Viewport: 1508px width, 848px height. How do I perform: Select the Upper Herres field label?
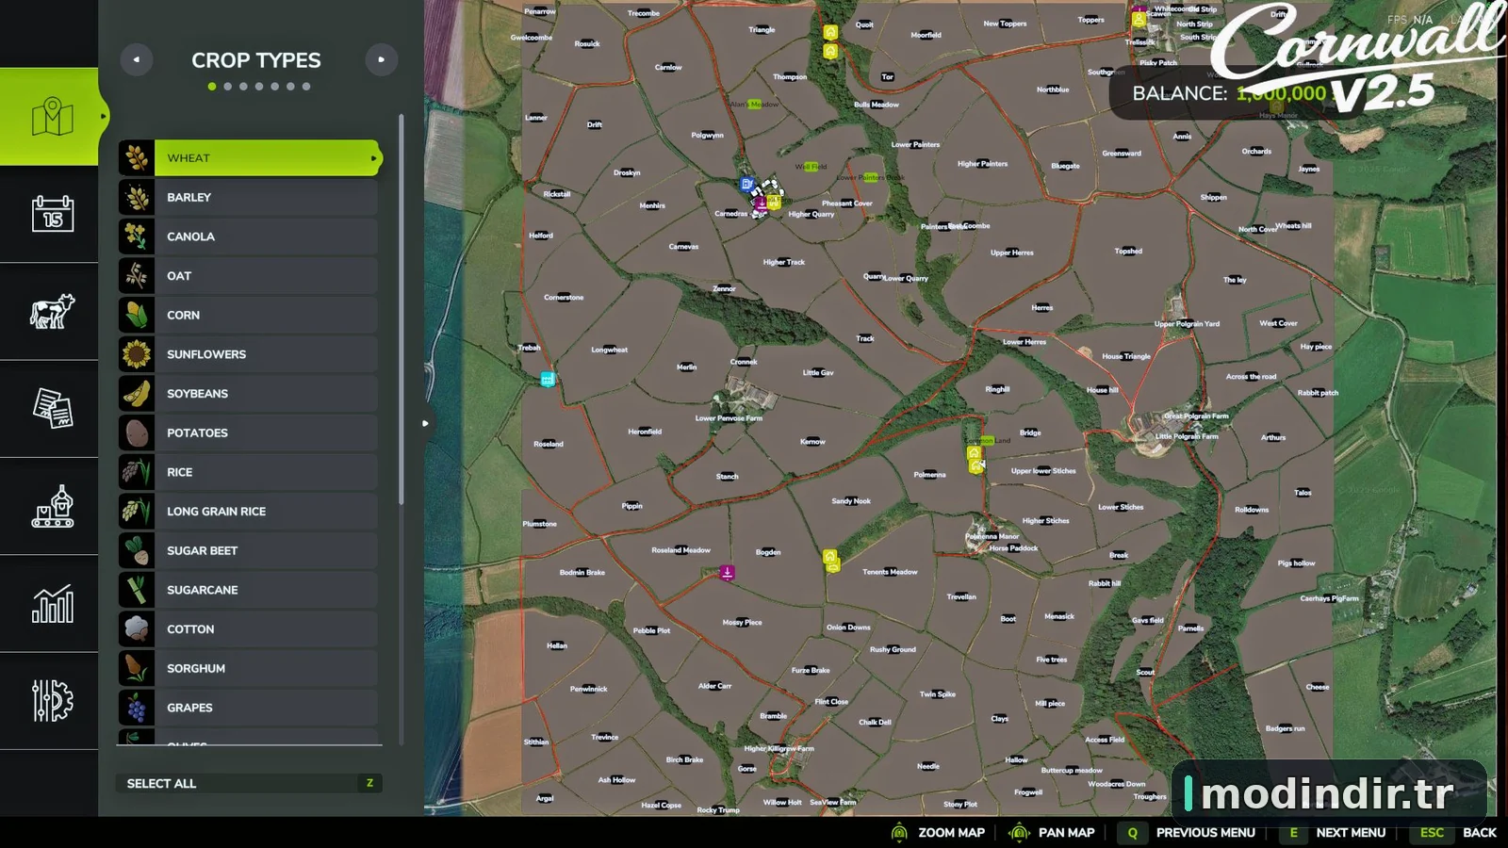point(1012,253)
